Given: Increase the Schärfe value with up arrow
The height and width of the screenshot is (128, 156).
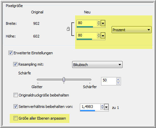Looking at the screenshot, I should pos(118,79).
